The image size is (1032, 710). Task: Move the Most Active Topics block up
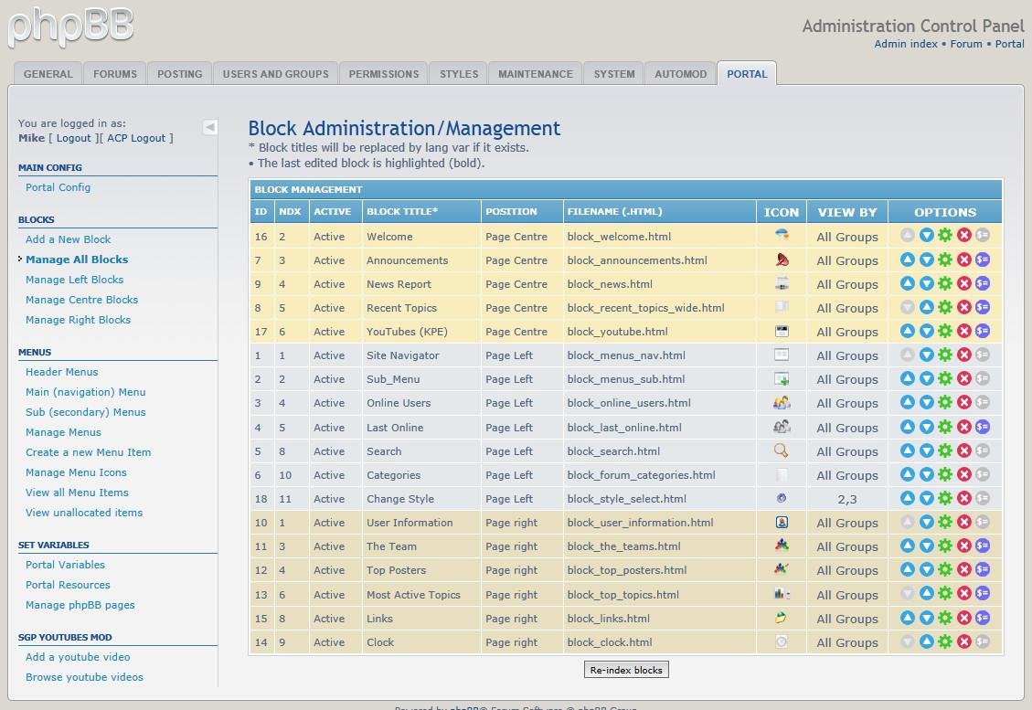[926, 594]
